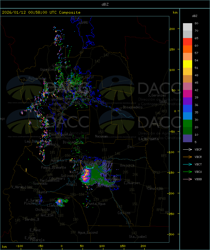Click the dBZ title at top center
The width and height of the screenshot is (210, 250).
pyautogui.click(x=105, y=4)
